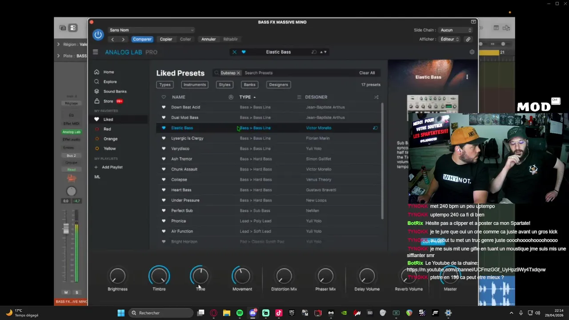Image resolution: width=569 pixels, height=320 pixels.
Task: Toggle the liked-only heart column header
Action: [x=164, y=97]
